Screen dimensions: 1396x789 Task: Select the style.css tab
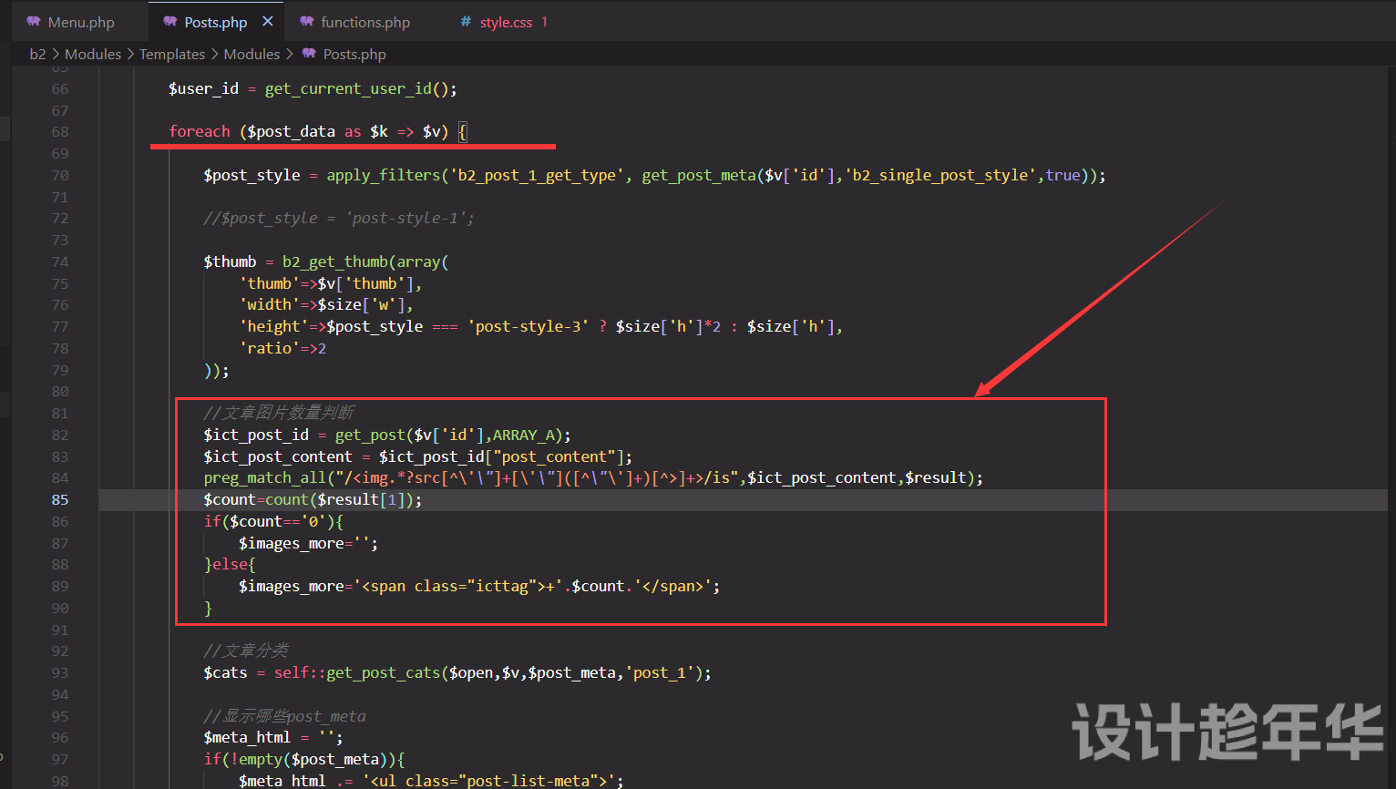click(x=506, y=22)
